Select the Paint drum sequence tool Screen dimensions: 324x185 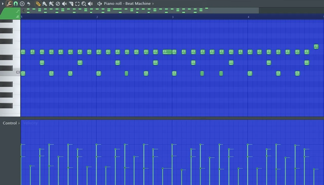(x=51, y=4)
